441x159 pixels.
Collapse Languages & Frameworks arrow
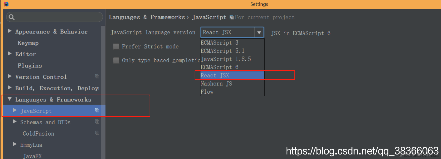tap(10, 99)
